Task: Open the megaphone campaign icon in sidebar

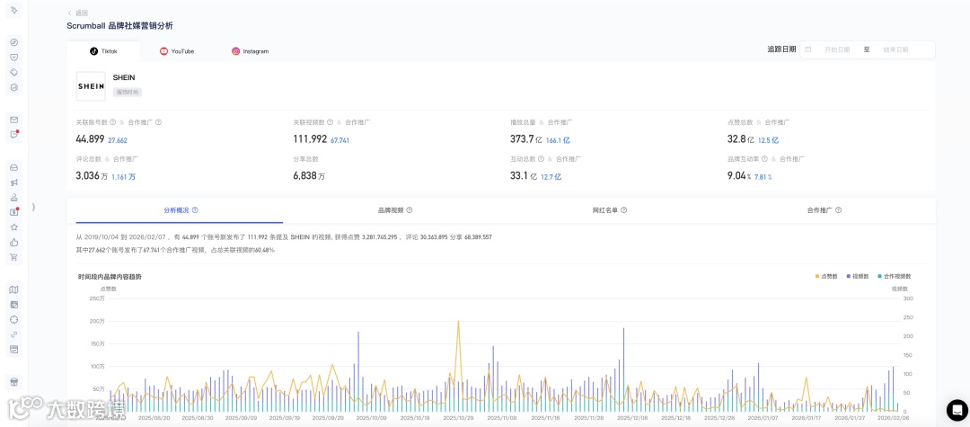Action: [x=13, y=182]
